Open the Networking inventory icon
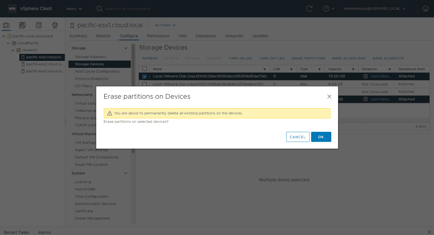The image size is (434, 235). [x=55, y=25]
